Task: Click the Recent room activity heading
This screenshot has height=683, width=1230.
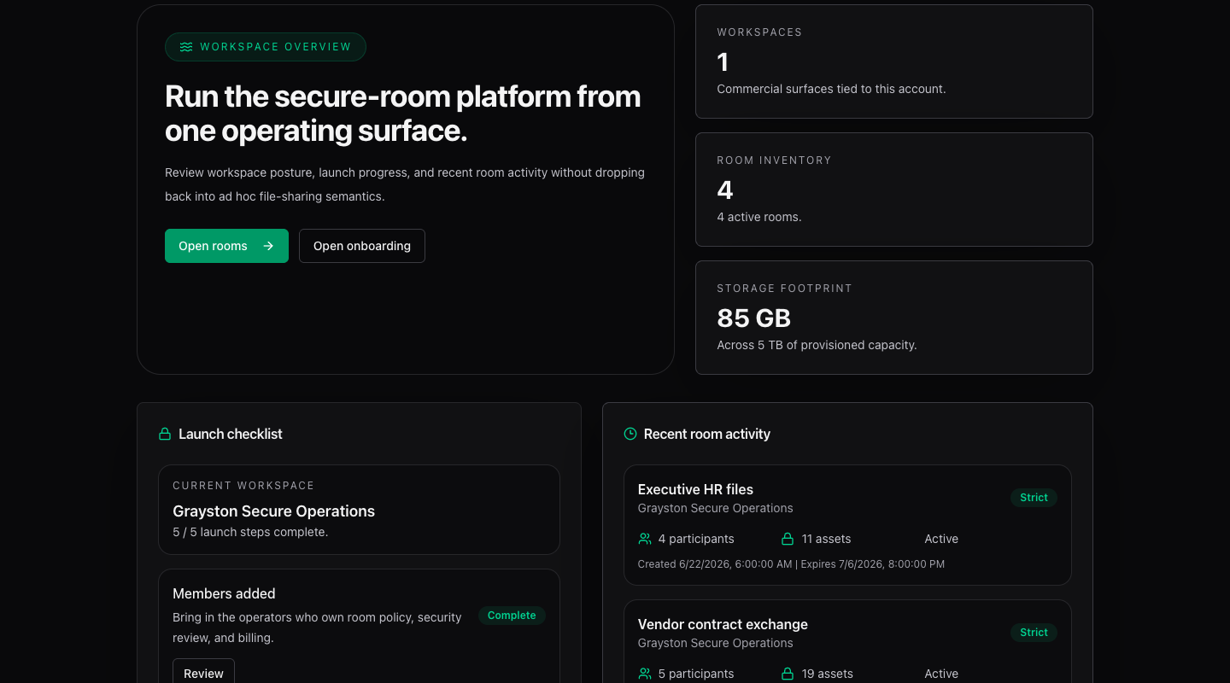Action: click(707, 434)
